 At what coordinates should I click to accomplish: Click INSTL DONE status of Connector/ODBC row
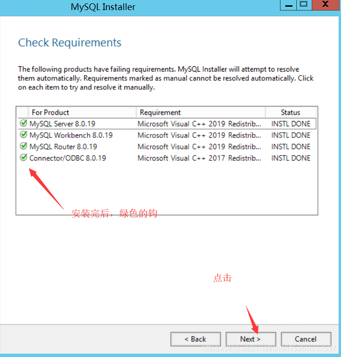point(291,158)
